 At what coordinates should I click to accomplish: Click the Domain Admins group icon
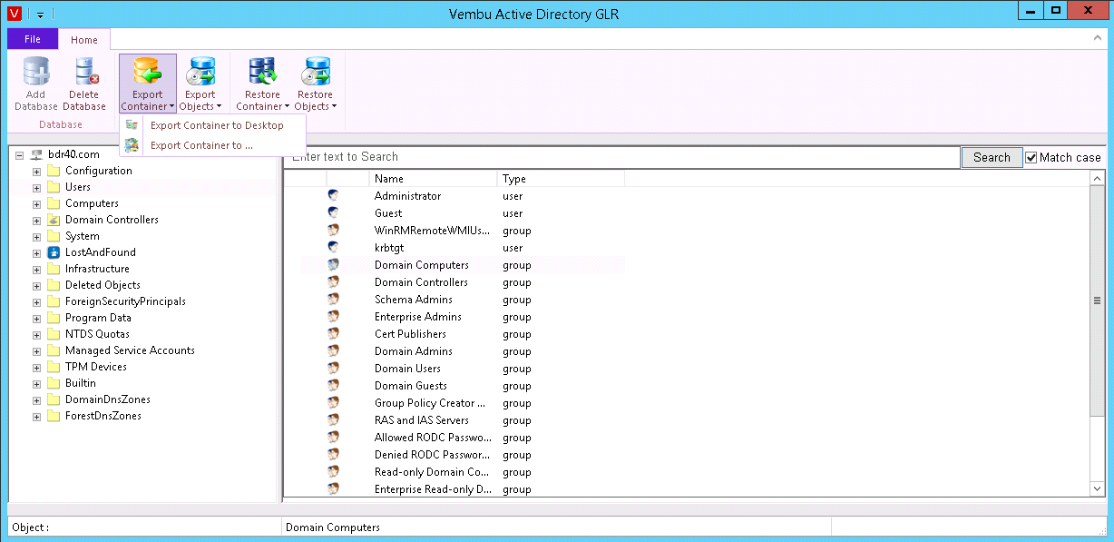tap(333, 351)
